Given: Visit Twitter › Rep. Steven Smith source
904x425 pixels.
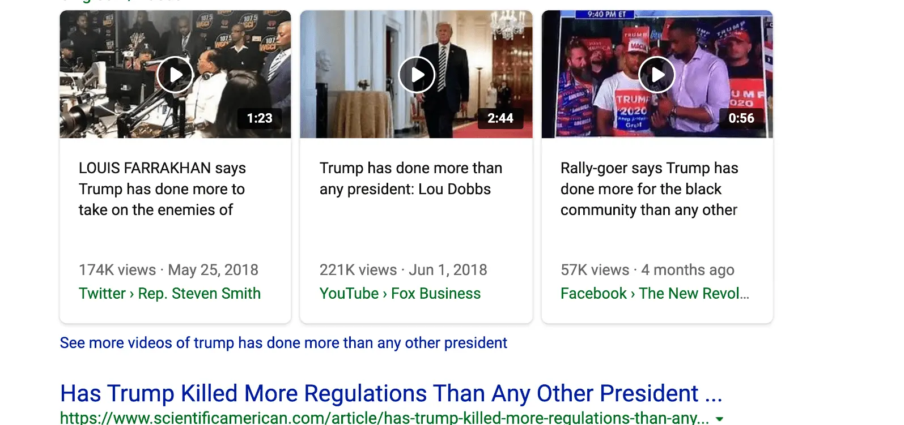Looking at the screenshot, I should coord(169,293).
